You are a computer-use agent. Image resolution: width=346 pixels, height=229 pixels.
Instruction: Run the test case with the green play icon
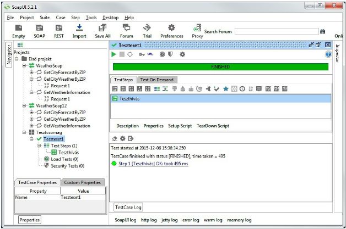[113, 54]
